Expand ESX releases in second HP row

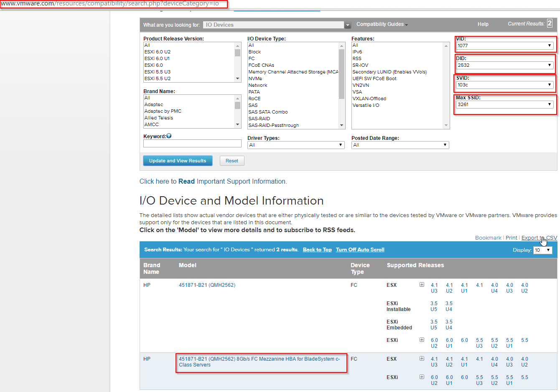pyautogui.click(x=422, y=359)
